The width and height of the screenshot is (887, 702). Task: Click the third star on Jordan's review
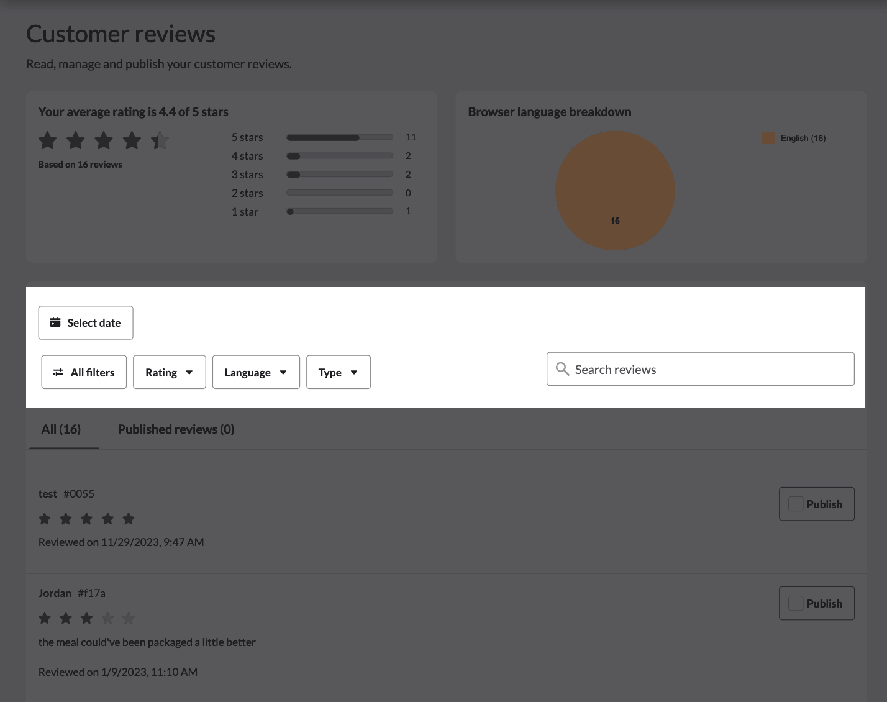pyautogui.click(x=86, y=618)
